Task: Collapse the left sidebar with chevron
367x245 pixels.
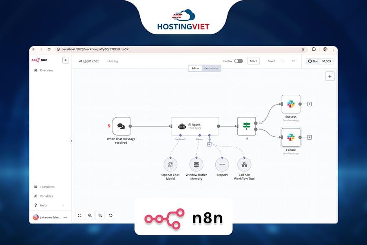Action: (71, 141)
